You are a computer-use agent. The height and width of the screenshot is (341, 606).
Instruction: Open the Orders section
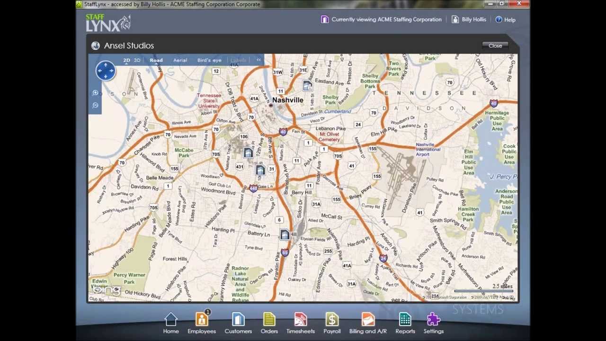269,323
